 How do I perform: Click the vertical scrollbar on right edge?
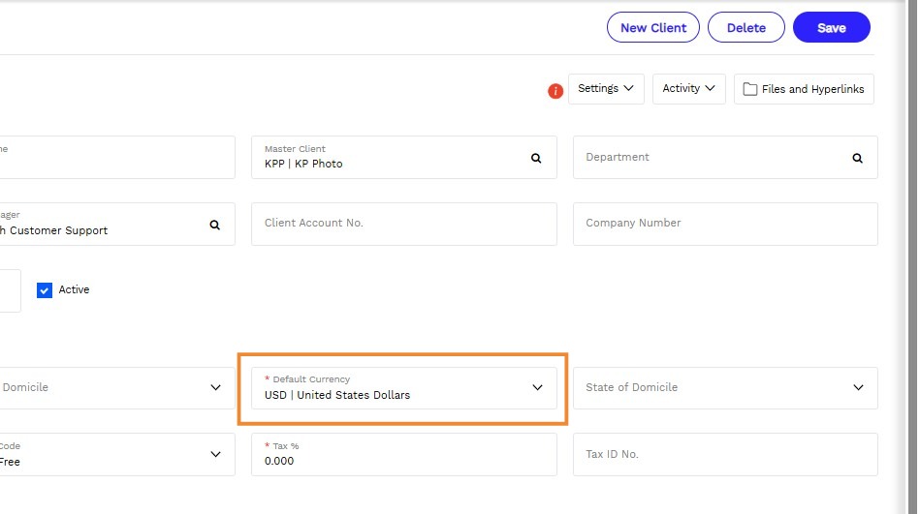pos(913,257)
